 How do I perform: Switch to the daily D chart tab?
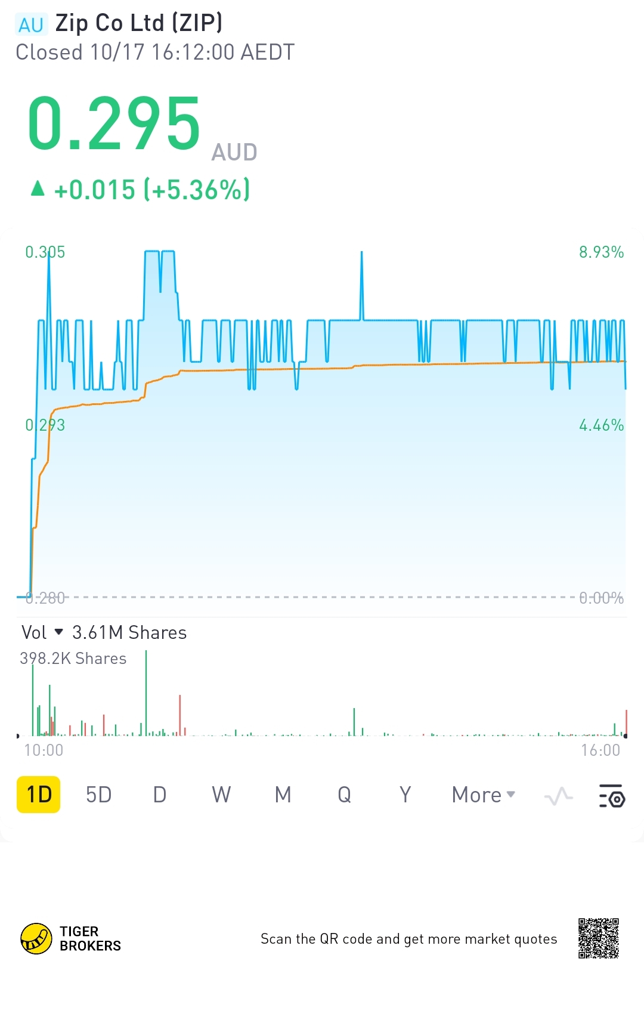pos(160,795)
